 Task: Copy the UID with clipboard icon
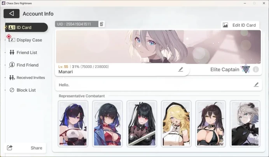pyautogui.click(x=101, y=24)
